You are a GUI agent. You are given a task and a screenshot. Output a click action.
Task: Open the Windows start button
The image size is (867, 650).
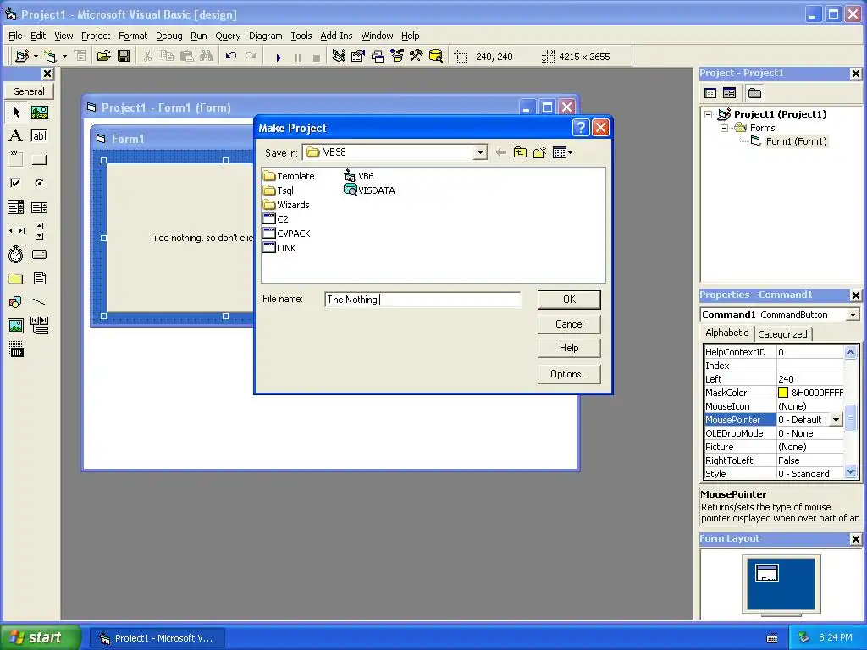click(x=41, y=638)
